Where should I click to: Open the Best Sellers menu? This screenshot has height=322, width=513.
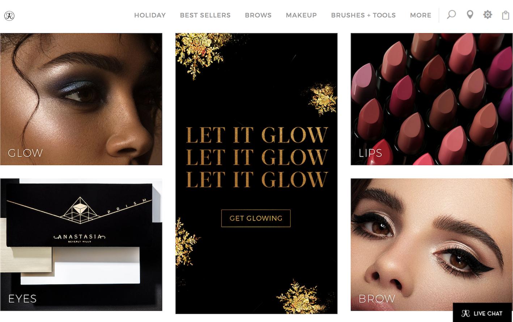click(x=205, y=15)
